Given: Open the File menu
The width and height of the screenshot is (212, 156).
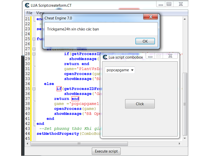Looking at the screenshot, I should (x=29, y=13).
